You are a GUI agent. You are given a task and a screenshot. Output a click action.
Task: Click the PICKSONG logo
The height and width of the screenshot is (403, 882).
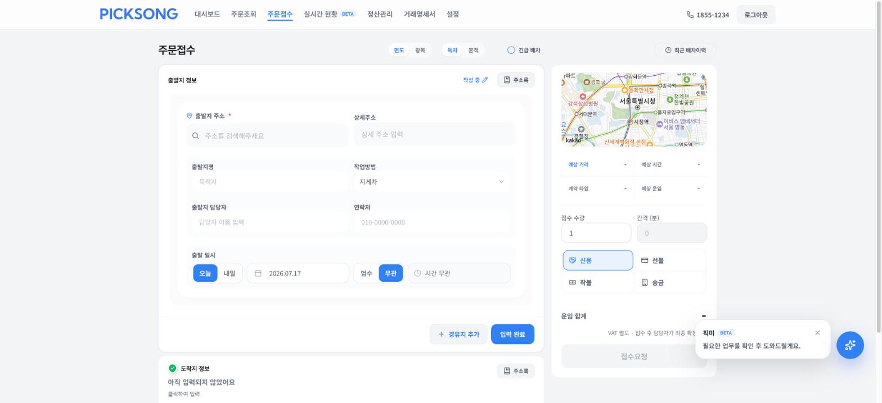(139, 14)
